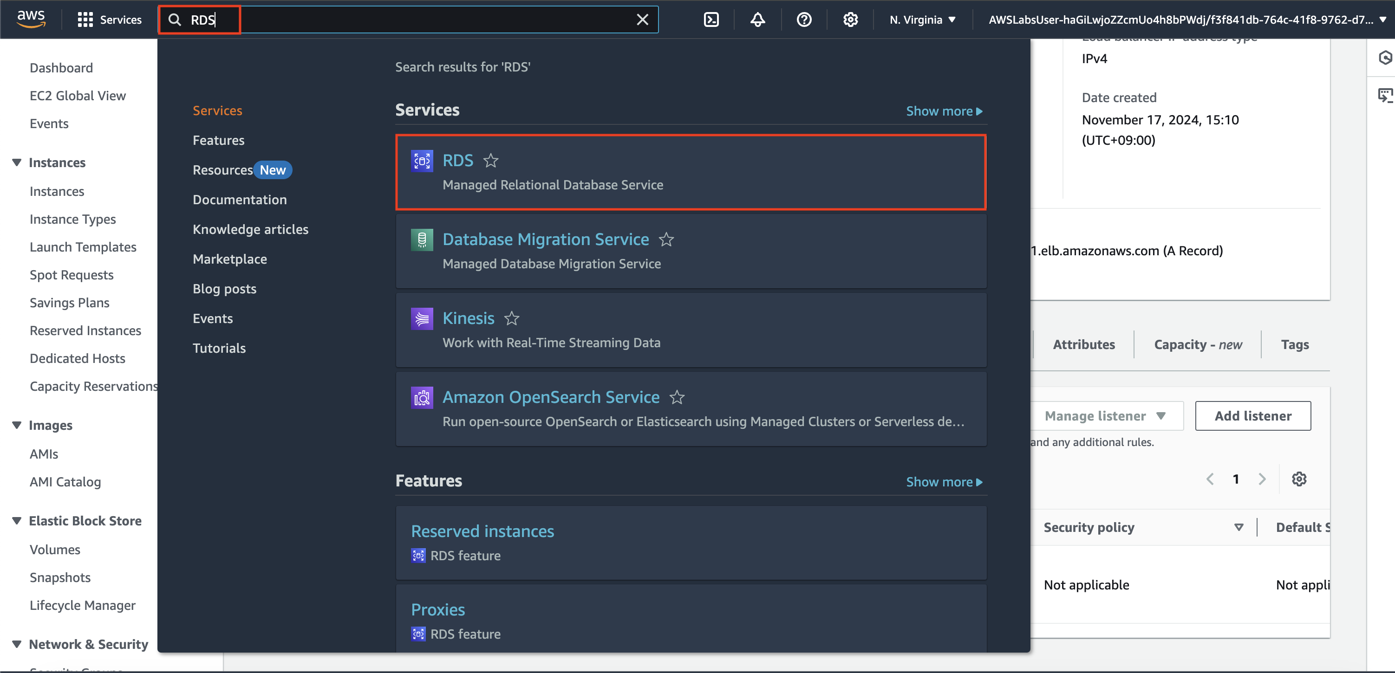Clear the search field with the X
This screenshot has height=673, width=1395.
[642, 19]
